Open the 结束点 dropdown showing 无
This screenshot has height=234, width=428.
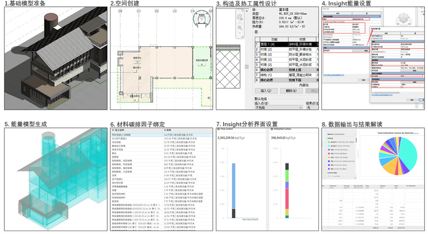(312, 108)
